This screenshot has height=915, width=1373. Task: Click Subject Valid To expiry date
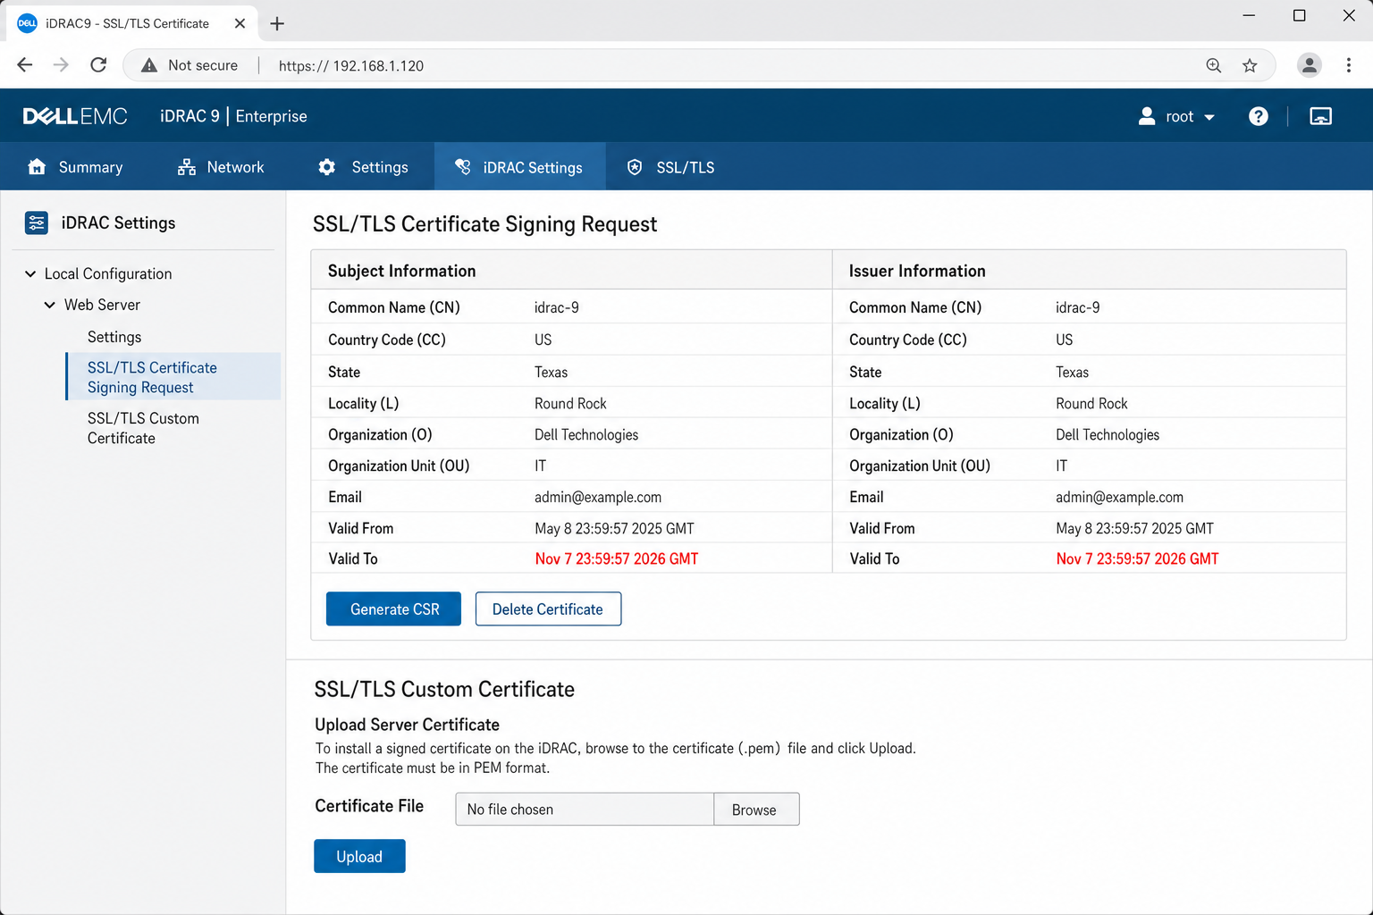coord(617,558)
